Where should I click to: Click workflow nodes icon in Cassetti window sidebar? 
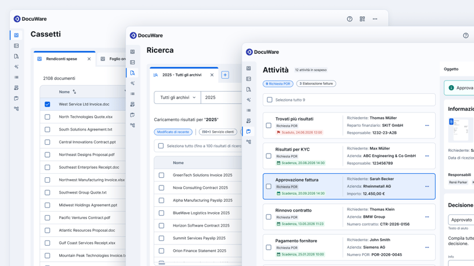click(x=16, y=109)
